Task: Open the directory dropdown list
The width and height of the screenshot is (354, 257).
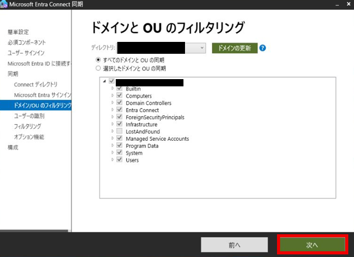Action: pyautogui.click(x=202, y=48)
